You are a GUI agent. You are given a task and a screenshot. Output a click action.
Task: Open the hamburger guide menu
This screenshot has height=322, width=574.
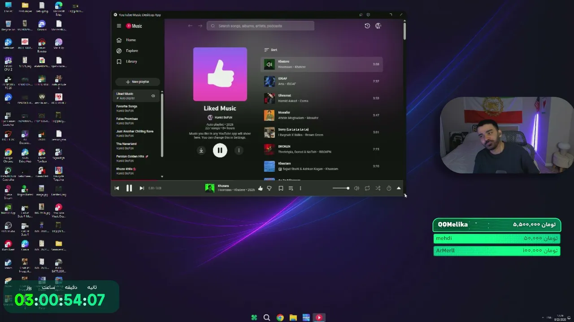point(119,26)
